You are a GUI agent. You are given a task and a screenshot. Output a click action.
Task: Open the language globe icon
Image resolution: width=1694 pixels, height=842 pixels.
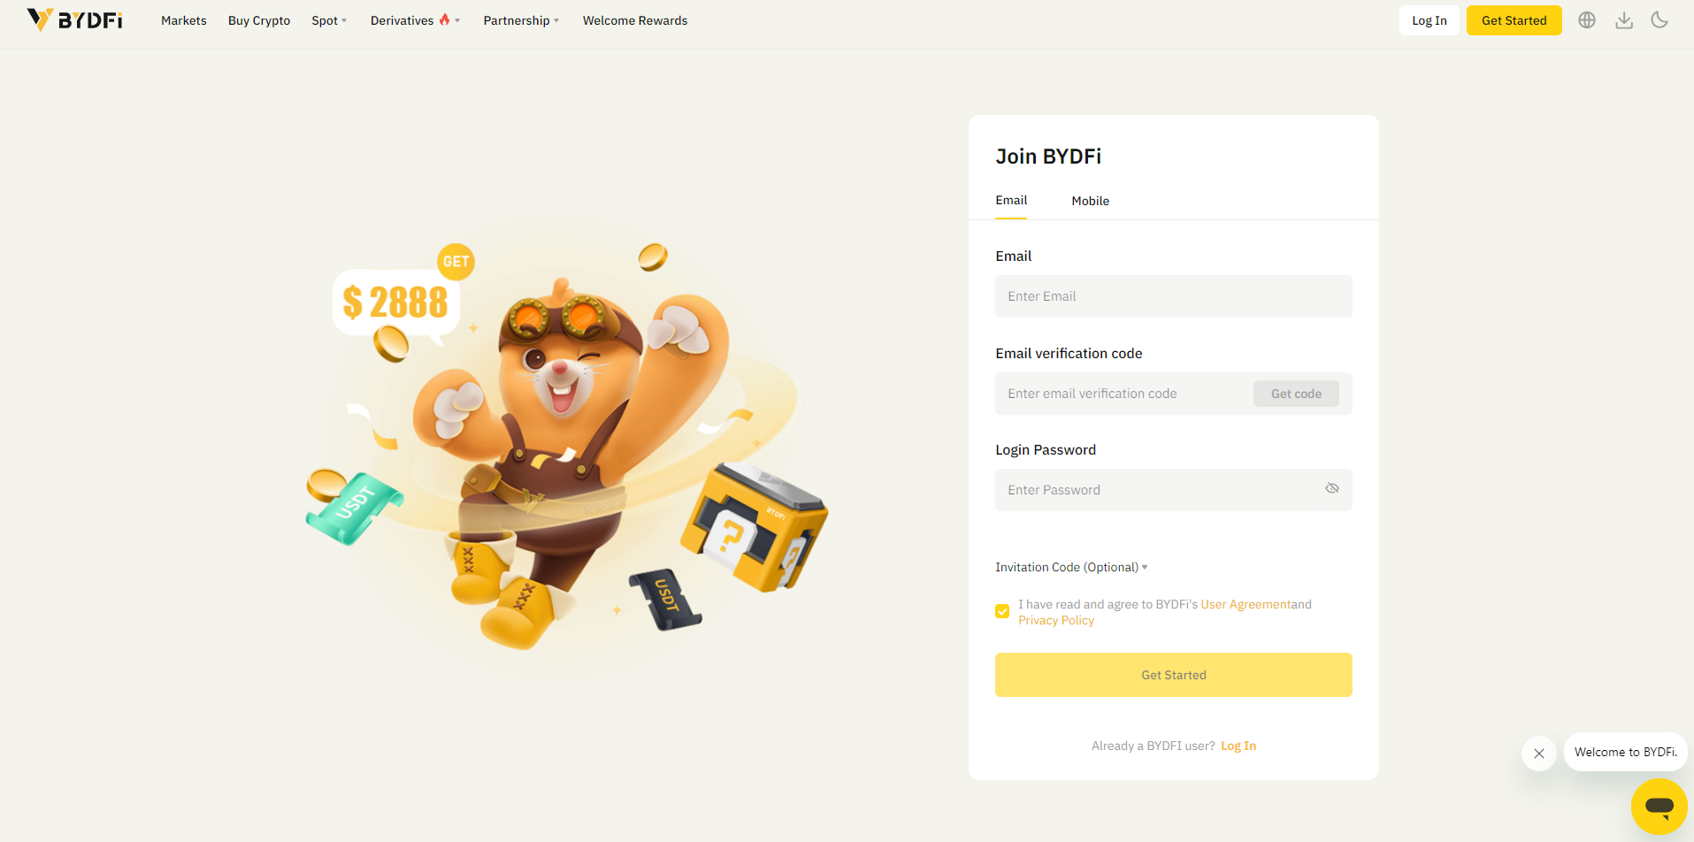1587,20
